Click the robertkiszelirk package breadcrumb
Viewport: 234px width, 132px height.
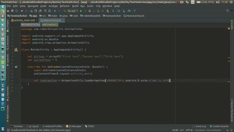coord(90,16)
